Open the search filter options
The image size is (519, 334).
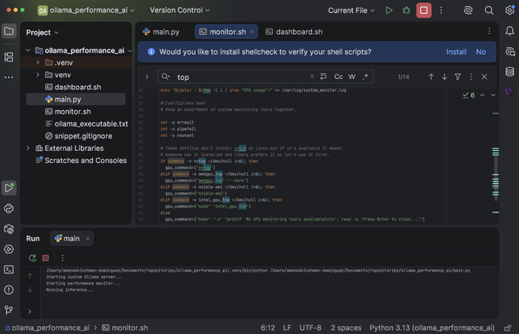(458, 77)
